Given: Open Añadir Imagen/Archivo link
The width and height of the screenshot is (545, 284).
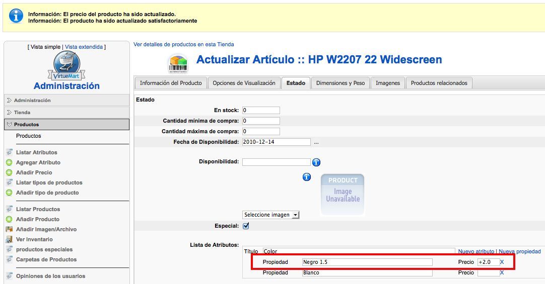Looking at the screenshot, I should [x=46, y=229].
